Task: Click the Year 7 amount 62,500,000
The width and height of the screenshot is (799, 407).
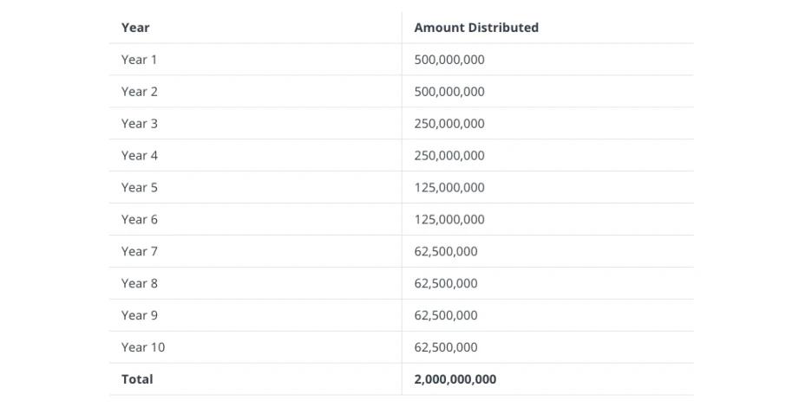Action: (446, 252)
